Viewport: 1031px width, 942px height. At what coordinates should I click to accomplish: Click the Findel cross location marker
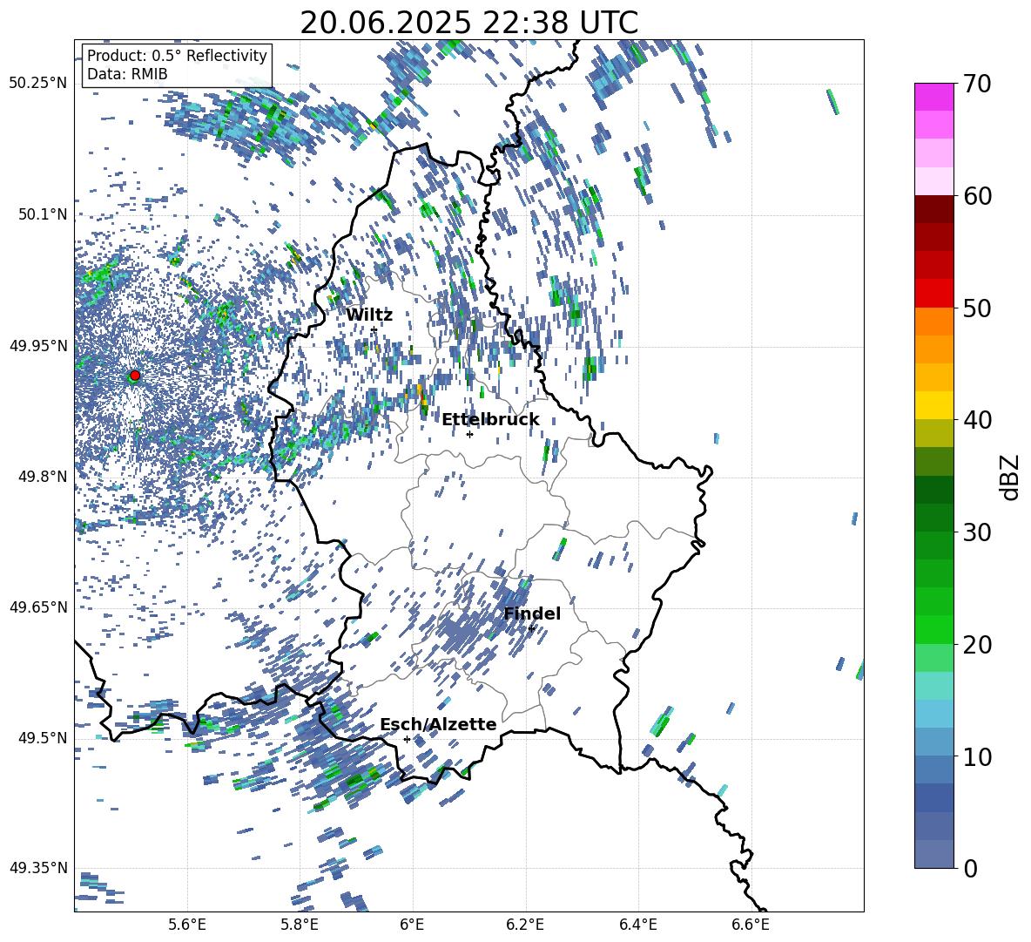click(x=531, y=628)
